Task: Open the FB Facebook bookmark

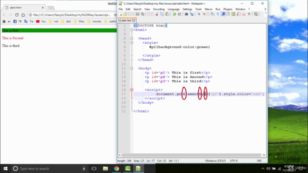Action: pos(17,21)
